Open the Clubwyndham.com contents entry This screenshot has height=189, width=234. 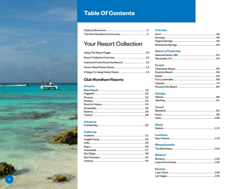(116, 30)
